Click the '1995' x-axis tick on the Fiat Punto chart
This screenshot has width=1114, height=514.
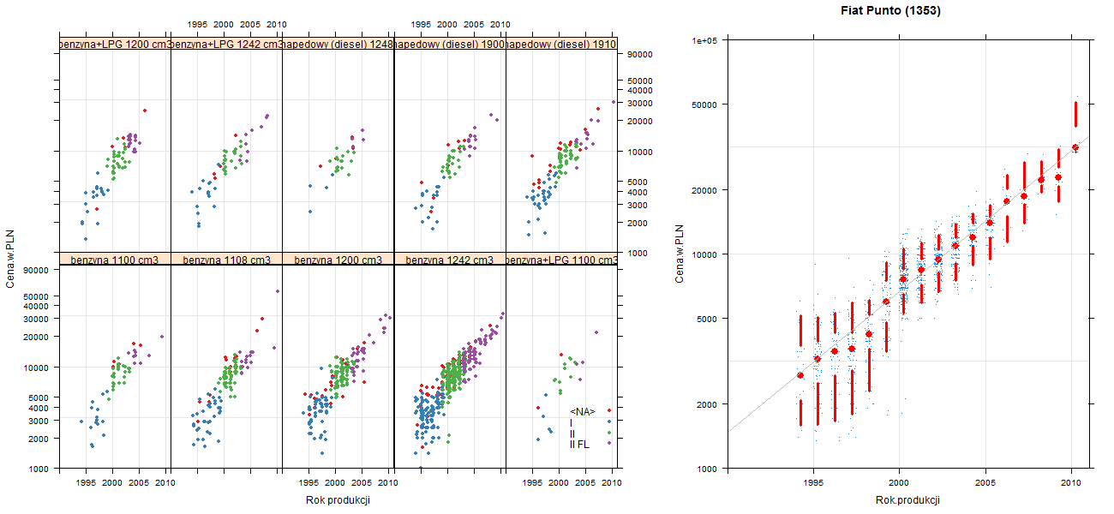[x=812, y=483]
